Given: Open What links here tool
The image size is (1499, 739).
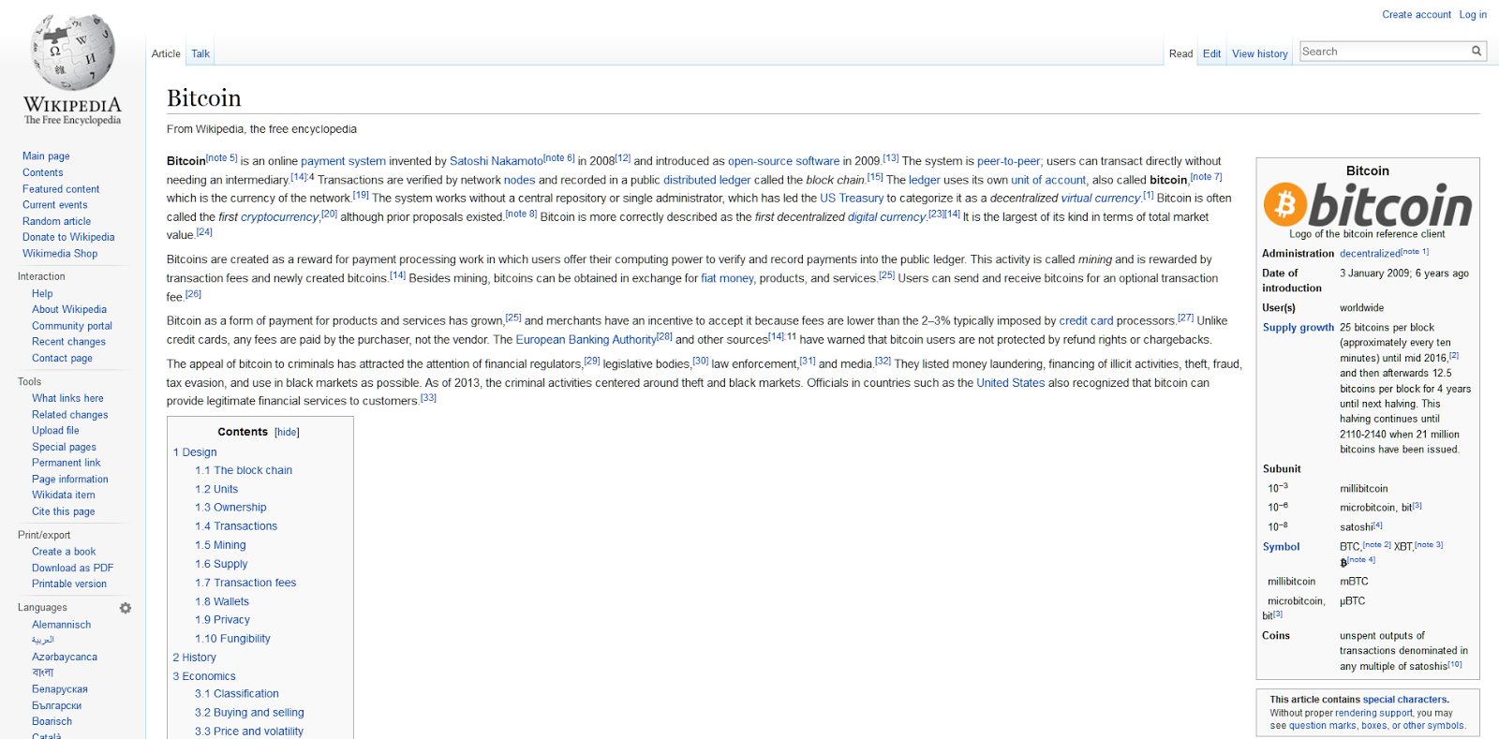Looking at the screenshot, I should [x=67, y=399].
